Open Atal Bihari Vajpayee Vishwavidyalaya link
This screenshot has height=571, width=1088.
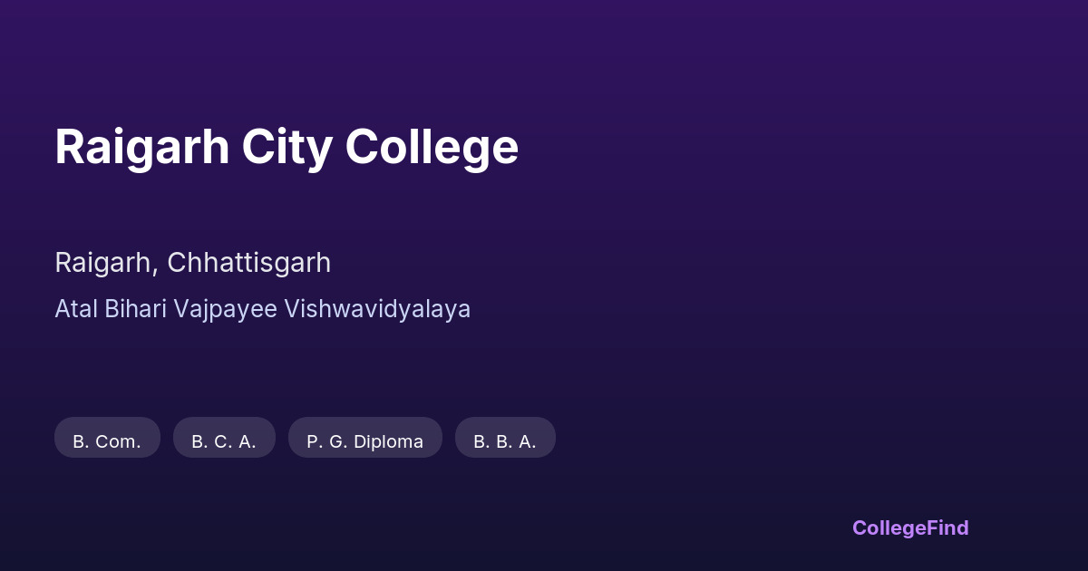tap(262, 309)
